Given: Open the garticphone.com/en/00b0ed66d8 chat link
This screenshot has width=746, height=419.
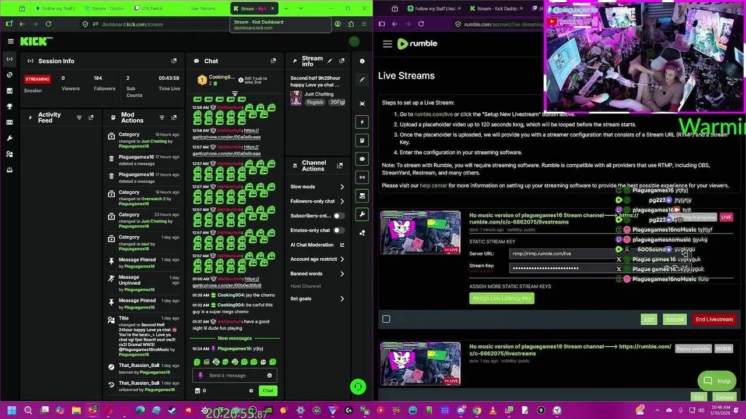Looking at the screenshot, I should click(227, 282).
